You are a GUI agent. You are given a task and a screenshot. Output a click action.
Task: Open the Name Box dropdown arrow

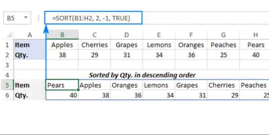(x=26, y=18)
